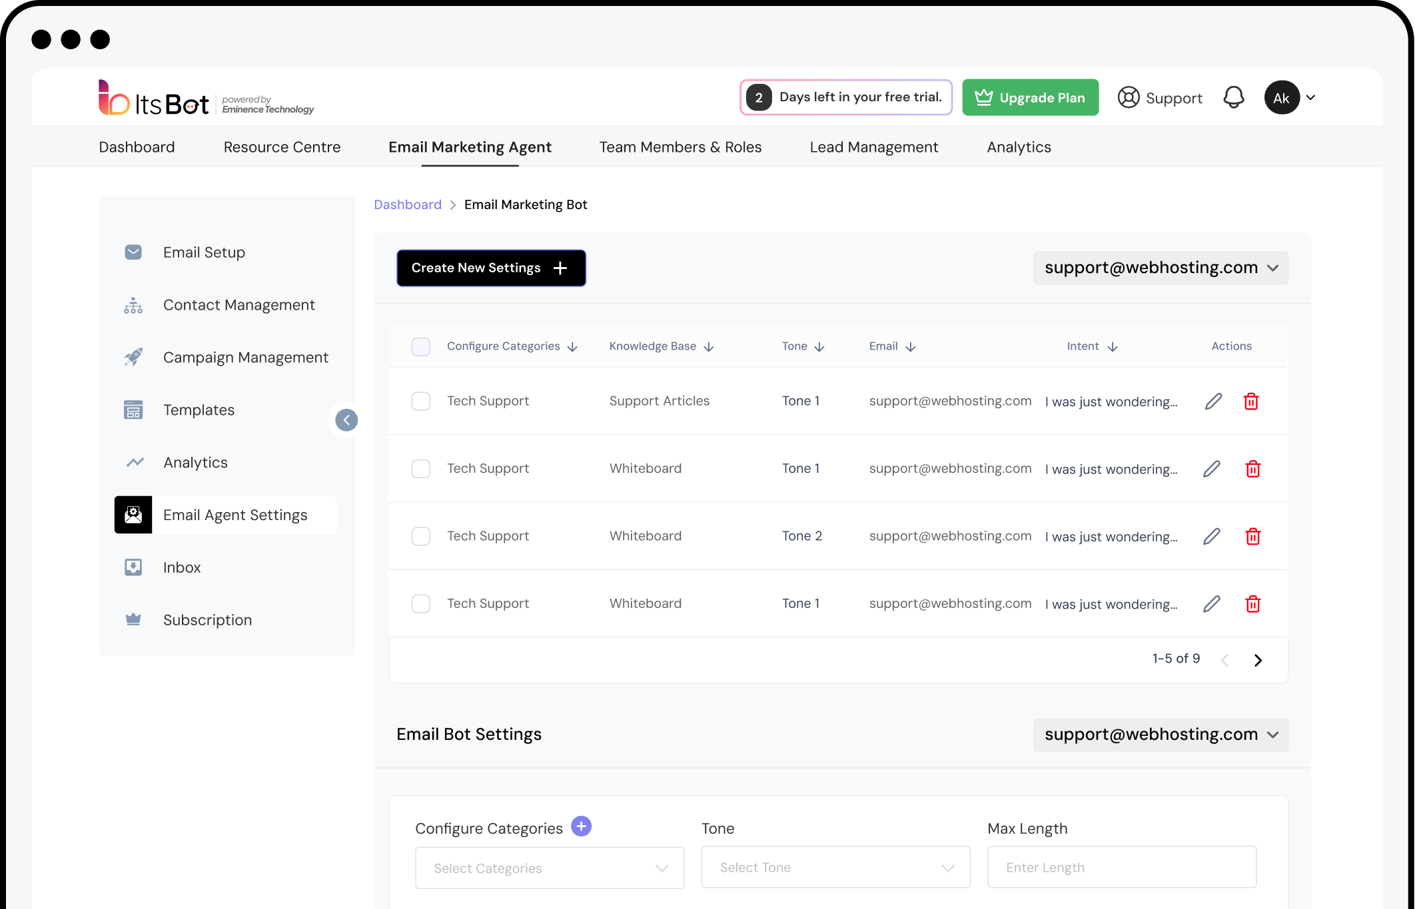Viewport: 1415px width, 909px height.
Task: Open Campaign Management rocket icon
Action: (x=133, y=357)
